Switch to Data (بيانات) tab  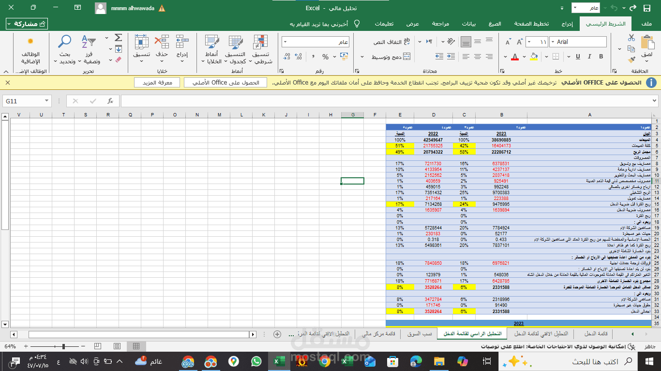[x=468, y=24]
